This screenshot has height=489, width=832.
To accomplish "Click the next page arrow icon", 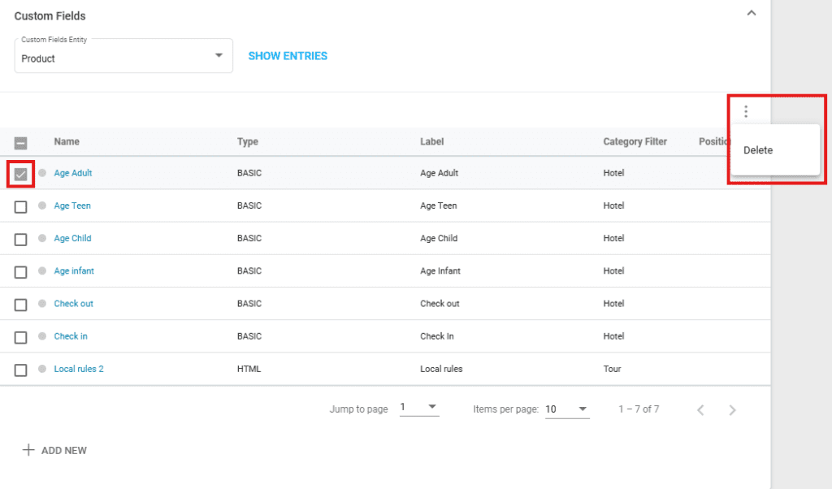I will (732, 410).
